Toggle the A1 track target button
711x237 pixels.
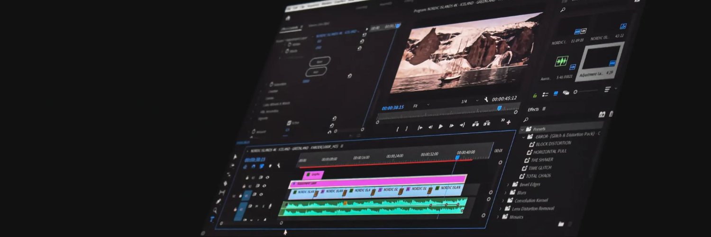pos(241,210)
